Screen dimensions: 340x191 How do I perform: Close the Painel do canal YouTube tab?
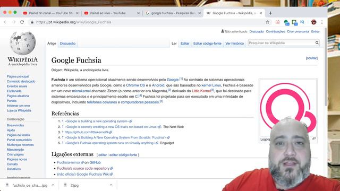click(77, 13)
